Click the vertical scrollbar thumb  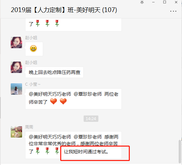tap(180, 152)
